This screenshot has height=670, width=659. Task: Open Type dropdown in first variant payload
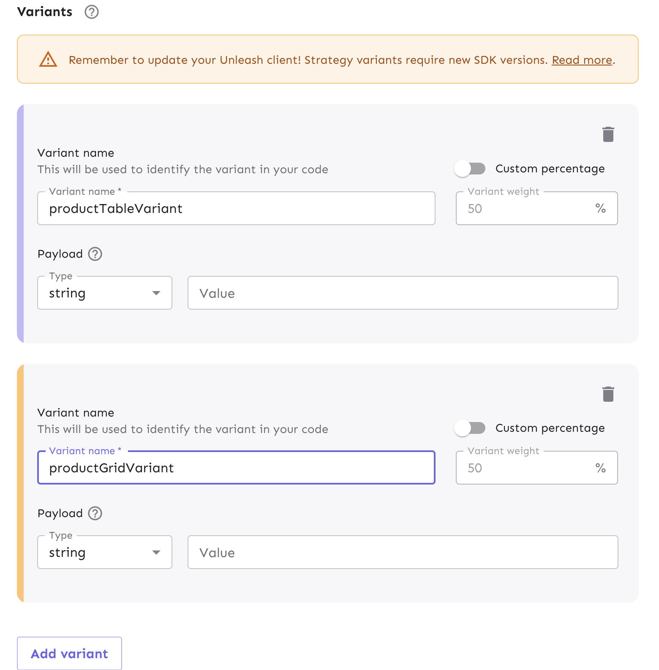click(x=105, y=293)
